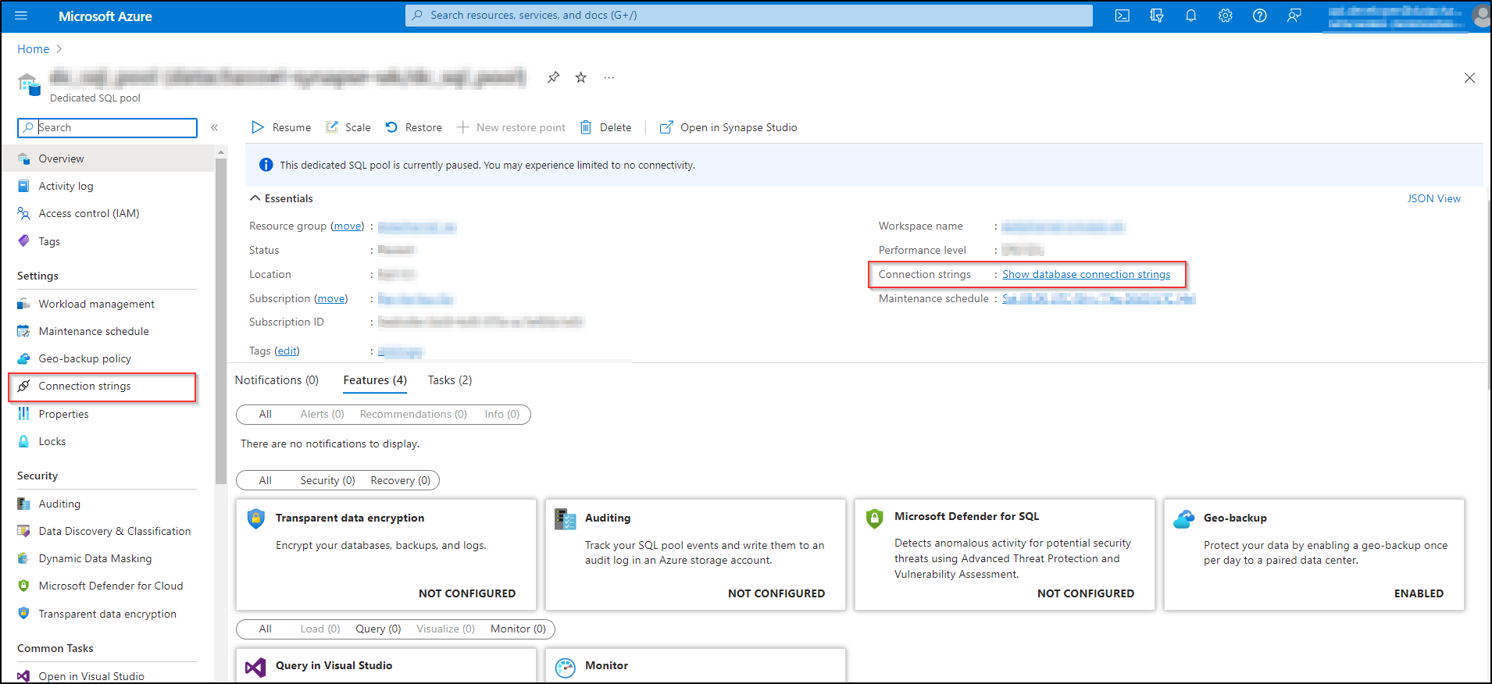Open Access control (IAM)
The height and width of the screenshot is (684, 1492).
(108, 213)
